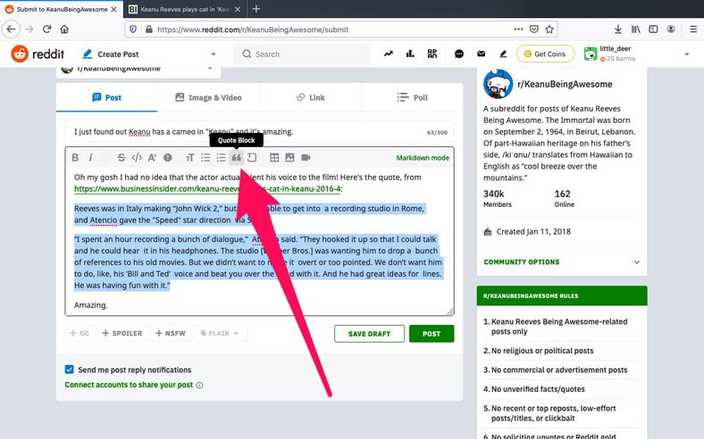This screenshot has height=439, width=704.
Task: Switch to Poll tab
Action: coord(413,97)
